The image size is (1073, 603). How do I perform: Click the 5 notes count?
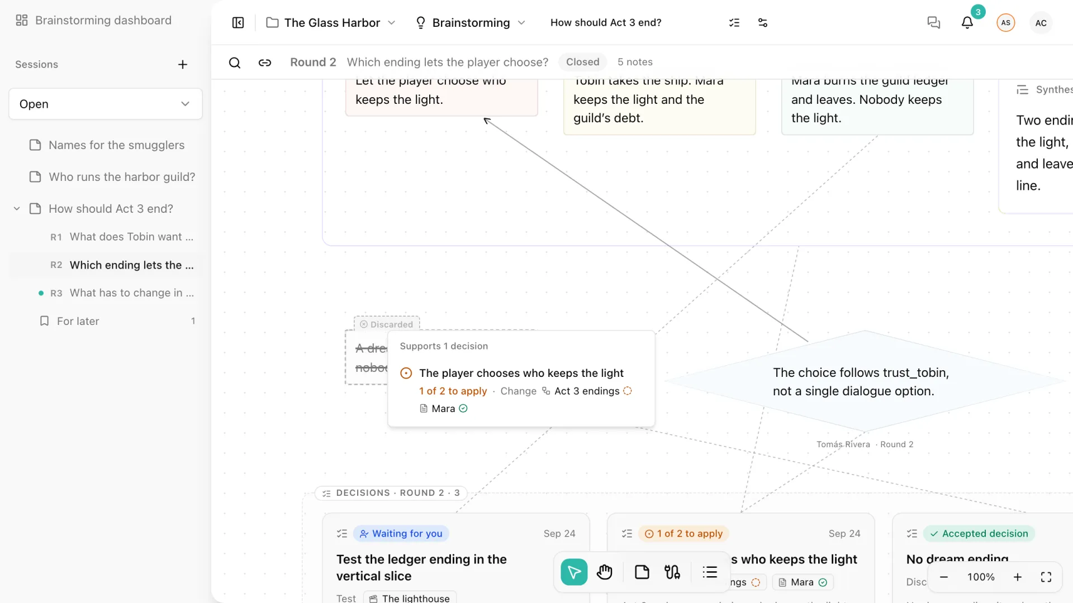635,63
